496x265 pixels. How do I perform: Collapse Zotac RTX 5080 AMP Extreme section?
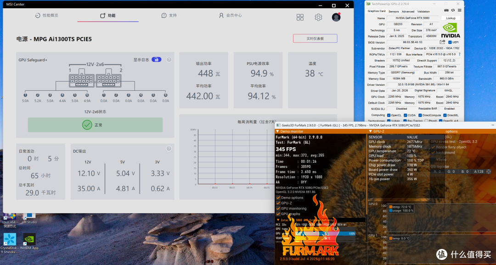click(278, 220)
